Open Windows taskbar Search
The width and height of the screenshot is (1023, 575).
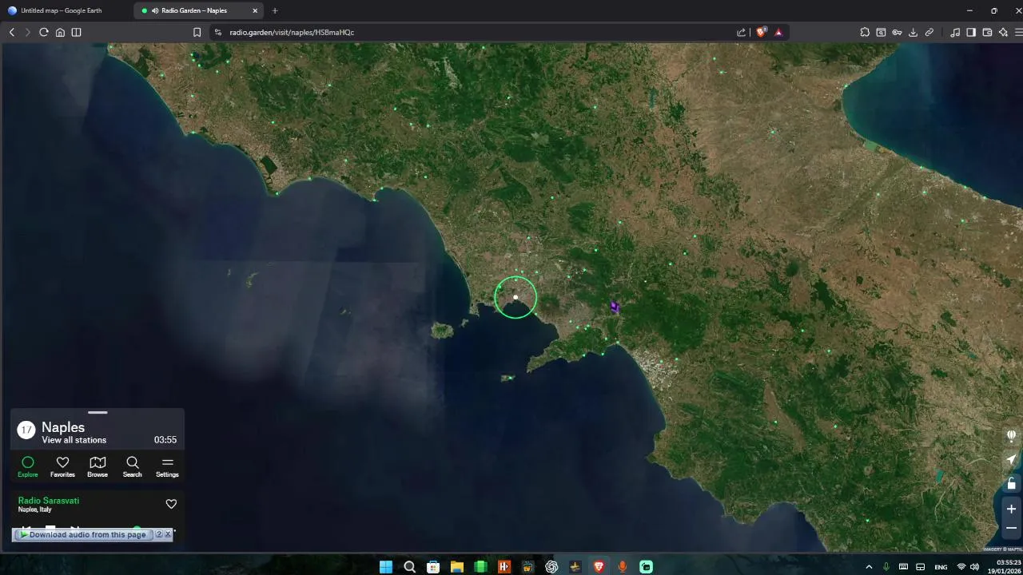[409, 567]
